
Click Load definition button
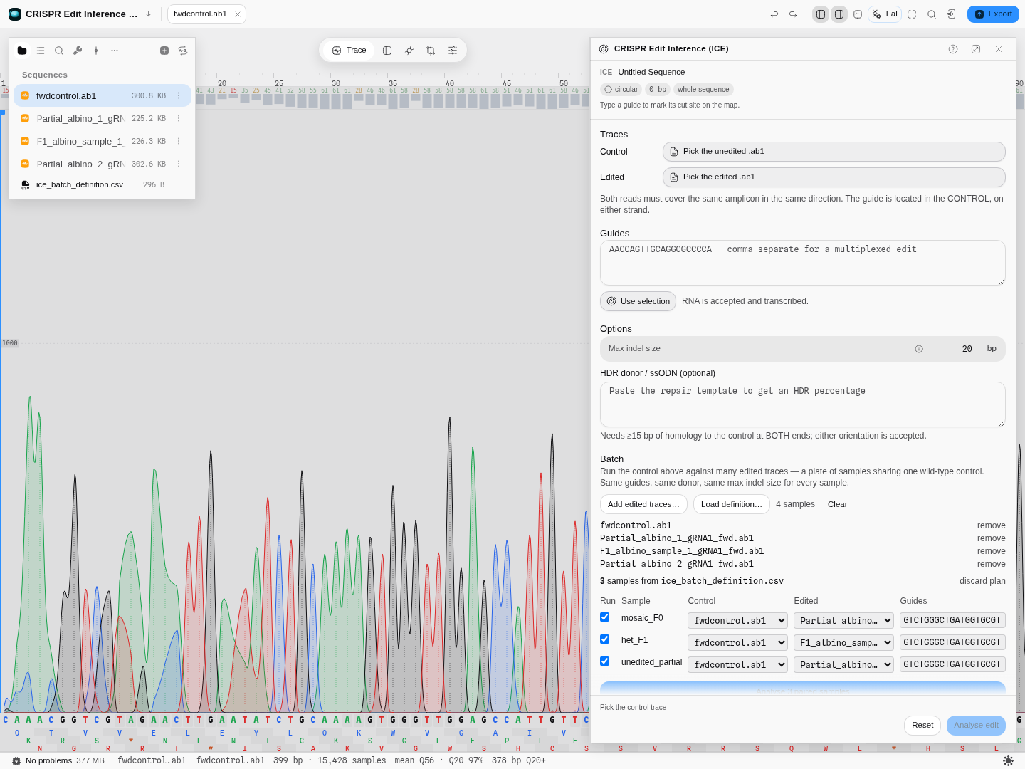732,504
